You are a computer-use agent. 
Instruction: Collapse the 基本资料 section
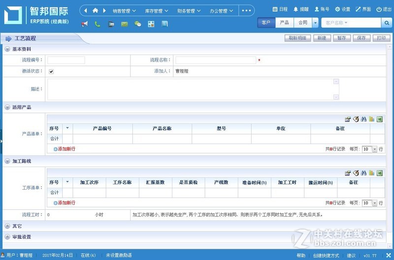[x=7, y=49]
